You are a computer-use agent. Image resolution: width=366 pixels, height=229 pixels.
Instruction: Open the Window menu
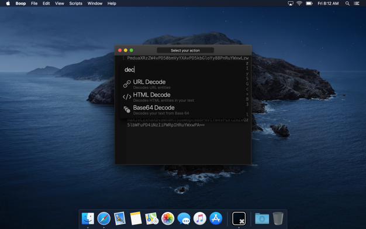click(95, 4)
